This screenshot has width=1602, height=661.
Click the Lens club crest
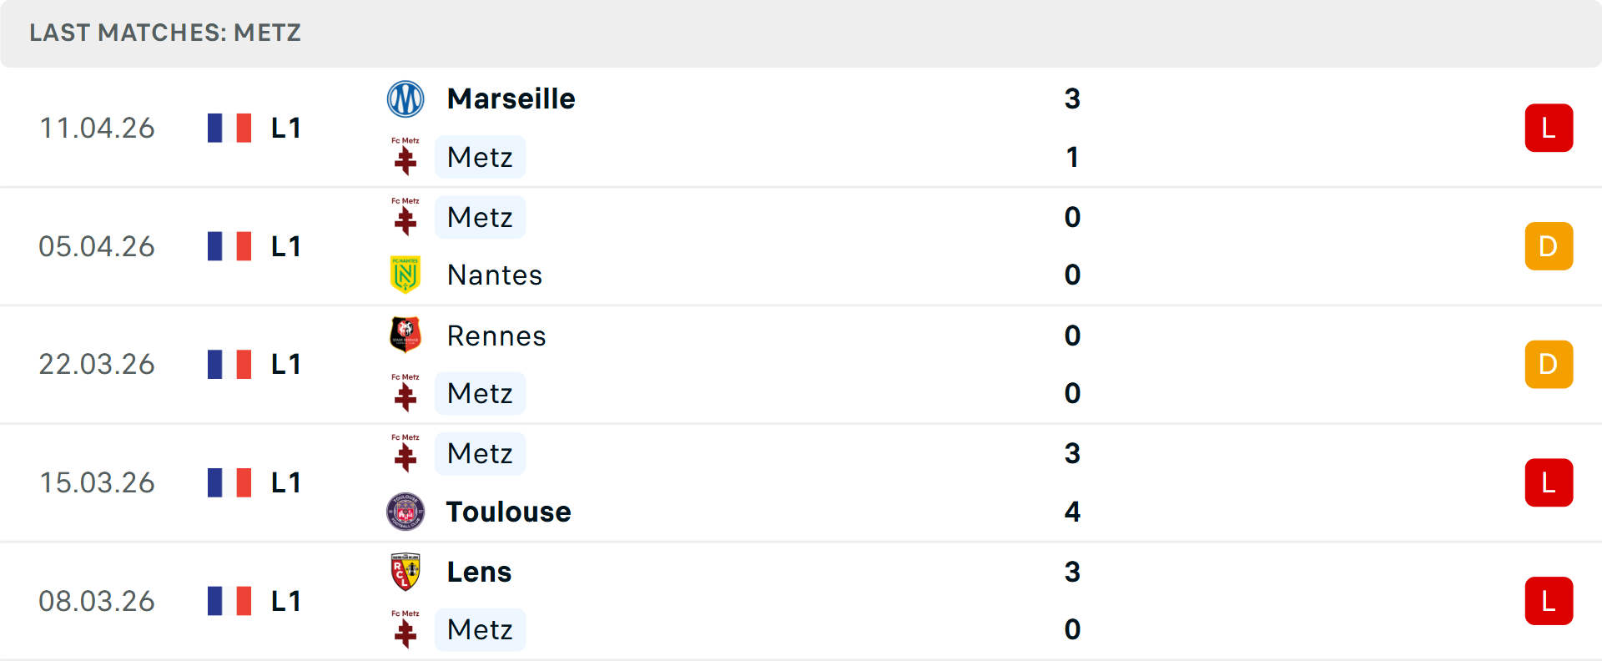(x=406, y=572)
